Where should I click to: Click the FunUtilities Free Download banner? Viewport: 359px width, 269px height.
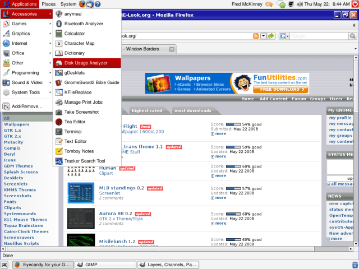coord(280,90)
